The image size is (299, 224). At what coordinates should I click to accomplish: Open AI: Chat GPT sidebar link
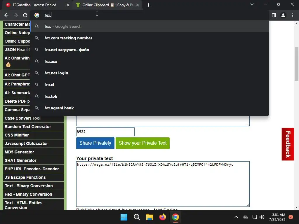[x=17, y=75]
